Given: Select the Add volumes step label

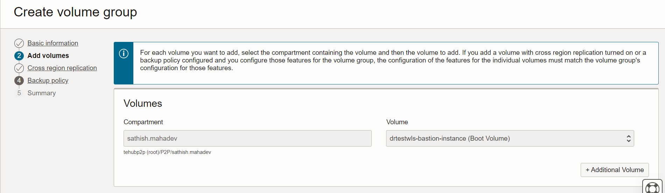Looking at the screenshot, I should coord(48,56).
